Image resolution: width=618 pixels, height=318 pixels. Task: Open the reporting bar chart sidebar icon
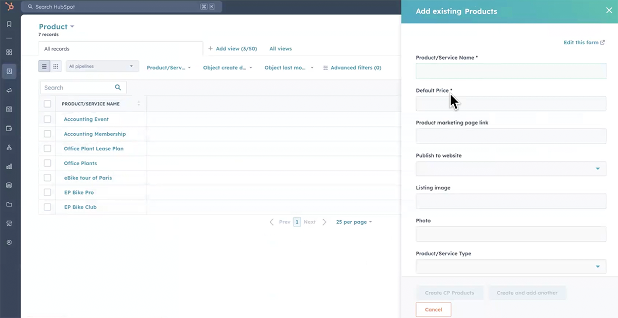coord(9,166)
